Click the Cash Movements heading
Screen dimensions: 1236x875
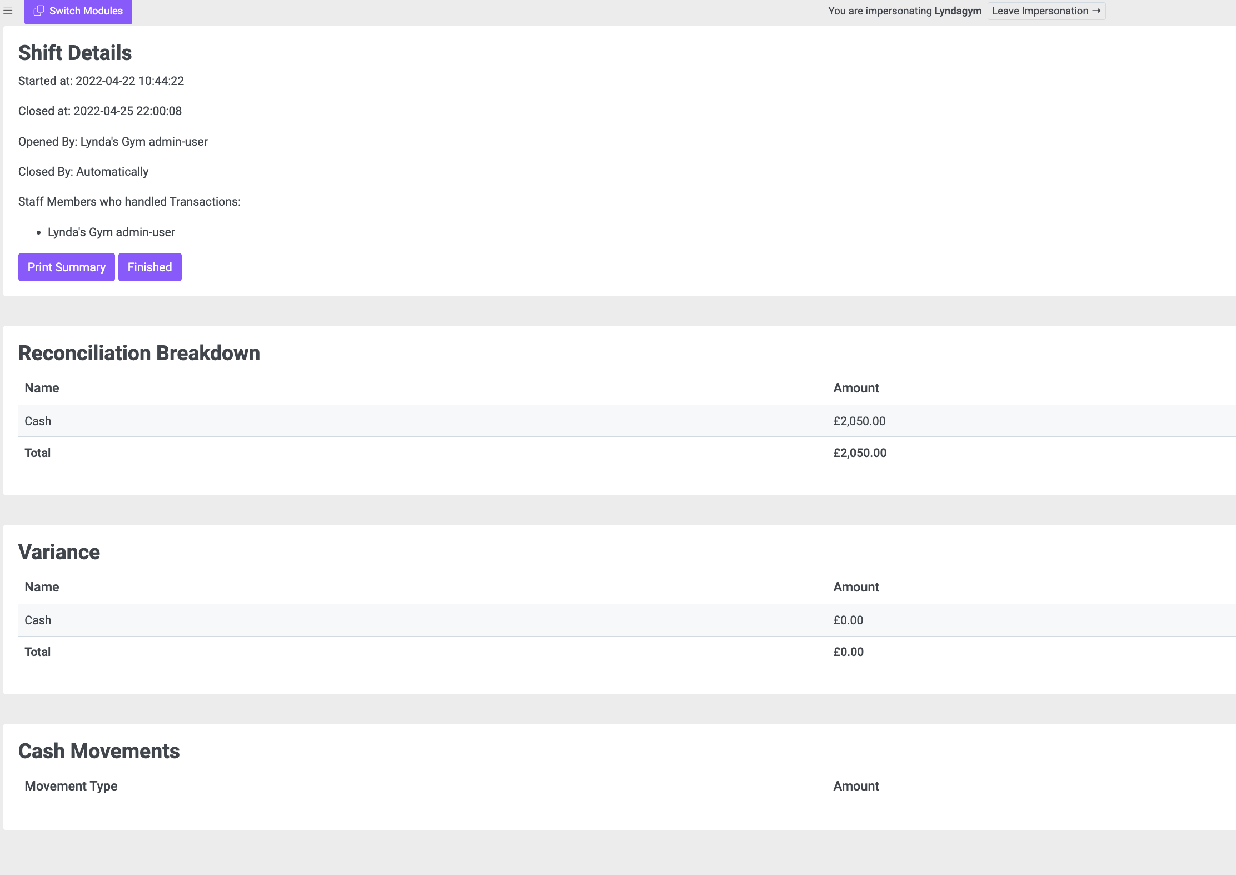tap(99, 752)
